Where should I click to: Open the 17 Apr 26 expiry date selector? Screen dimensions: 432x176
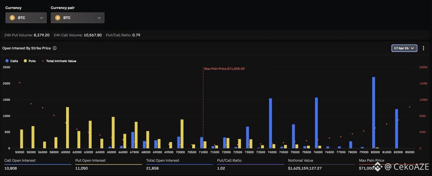[x=404, y=48]
